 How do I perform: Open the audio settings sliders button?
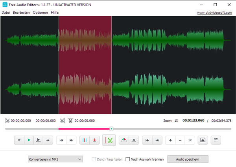coord(216,140)
